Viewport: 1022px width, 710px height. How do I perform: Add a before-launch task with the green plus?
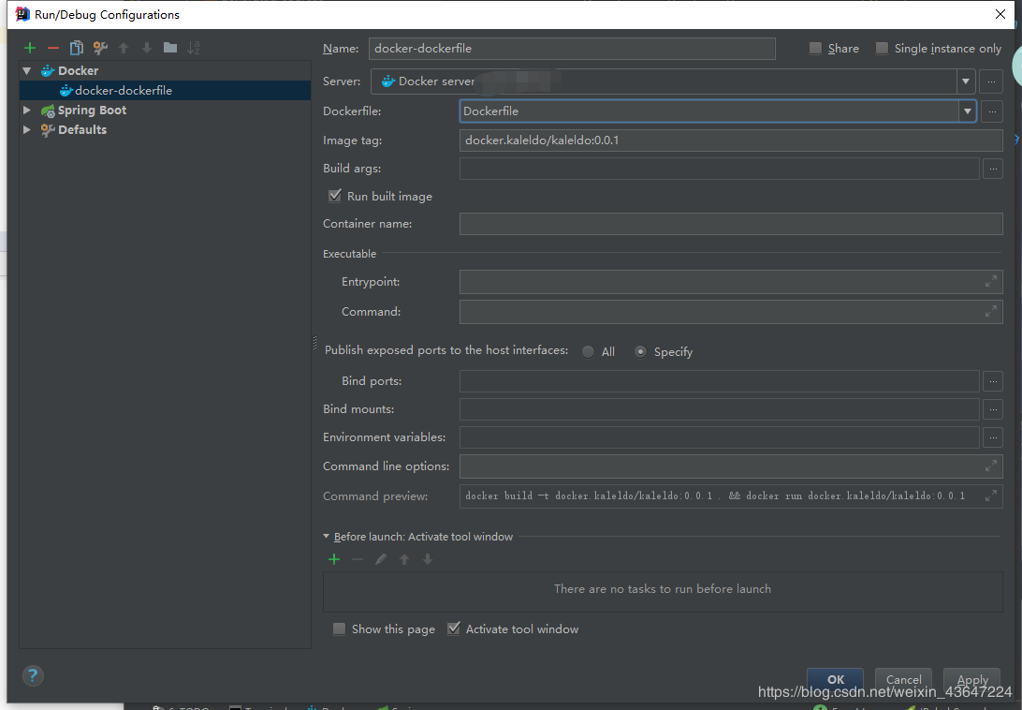(x=334, y=559)
